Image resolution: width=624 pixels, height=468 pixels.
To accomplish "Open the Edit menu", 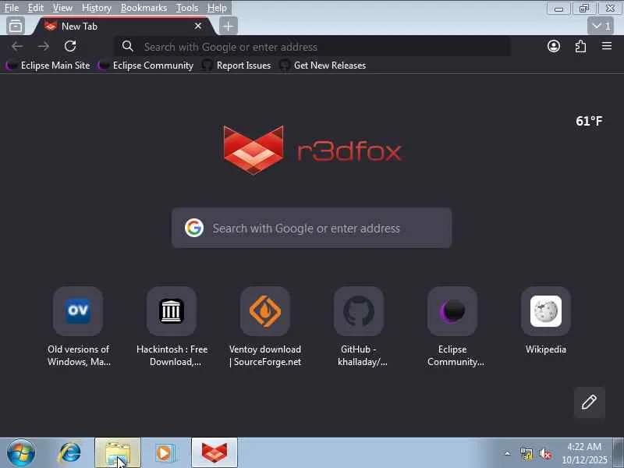I will point(35,8).
